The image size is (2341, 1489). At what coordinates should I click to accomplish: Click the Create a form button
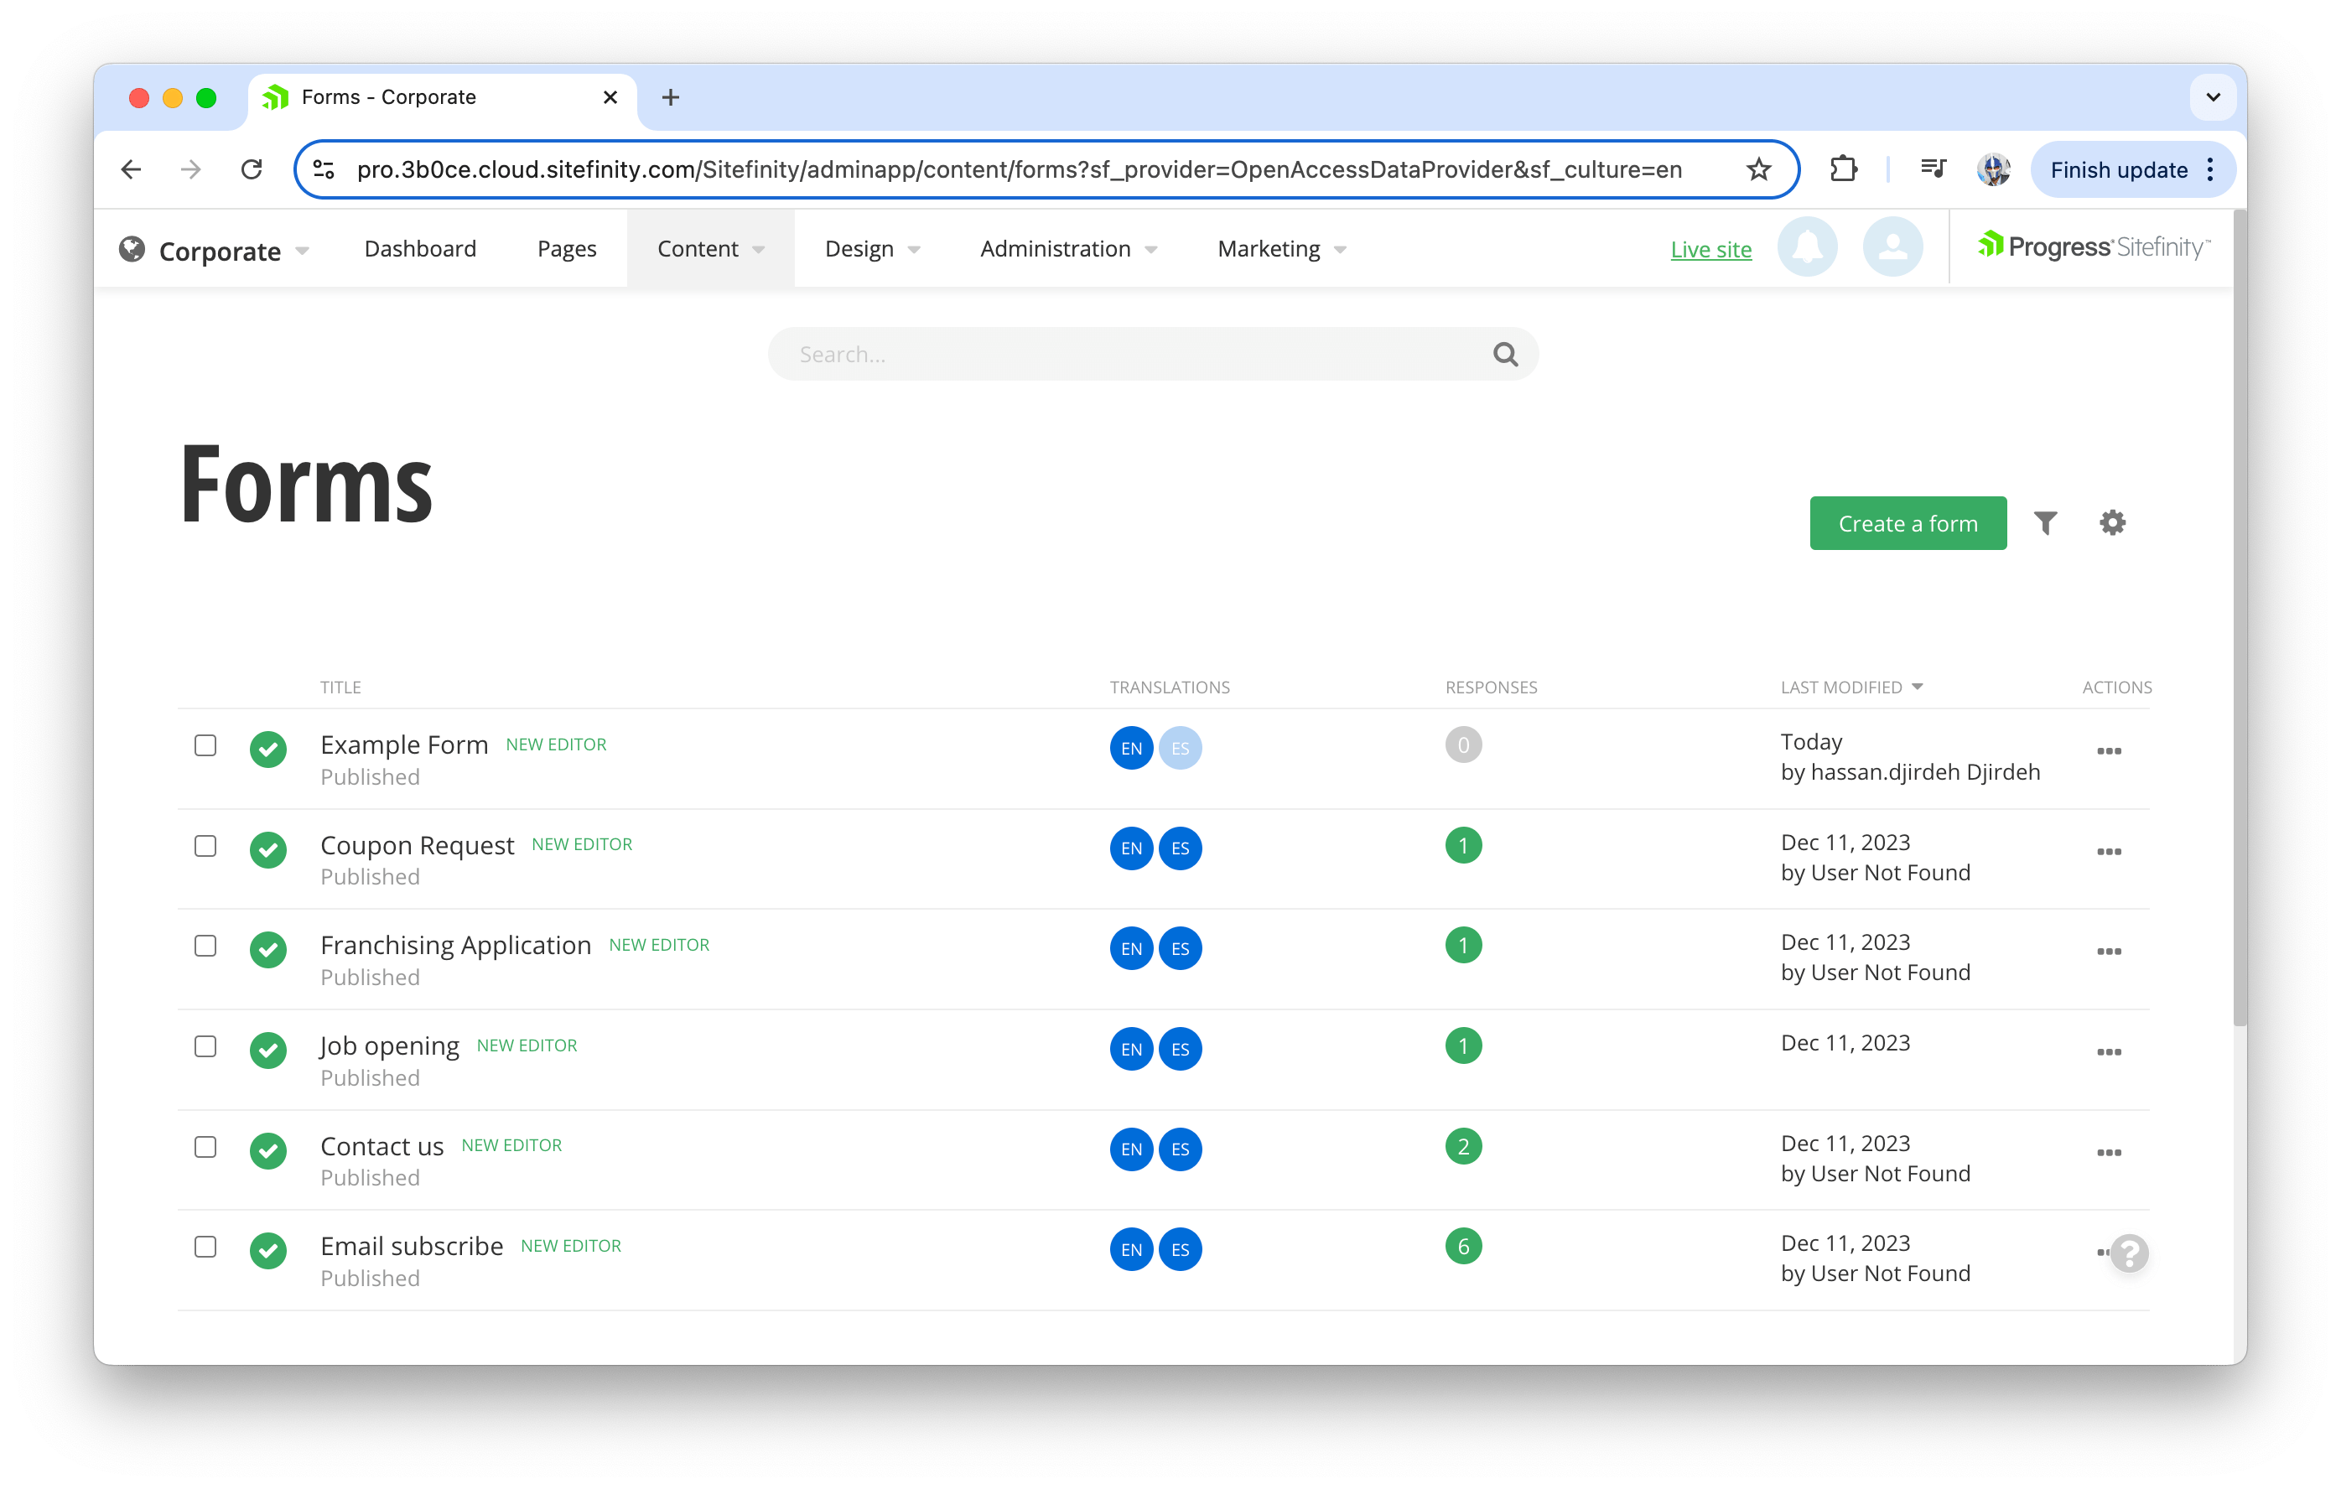(x=1908, y=524)
